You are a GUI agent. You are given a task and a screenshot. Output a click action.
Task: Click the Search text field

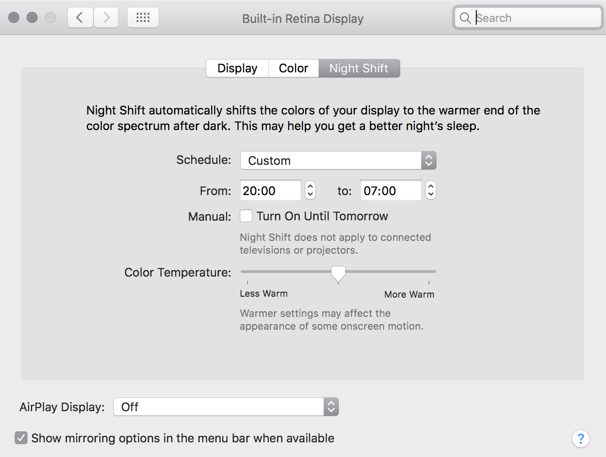point(527,18)
